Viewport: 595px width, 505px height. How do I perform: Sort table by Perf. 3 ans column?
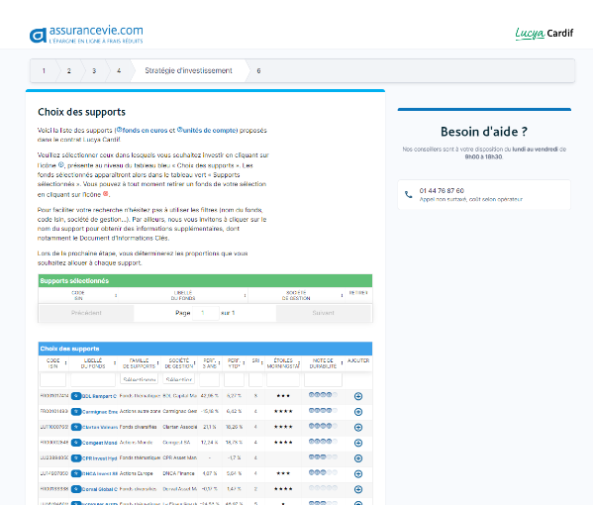coord(210,363)
